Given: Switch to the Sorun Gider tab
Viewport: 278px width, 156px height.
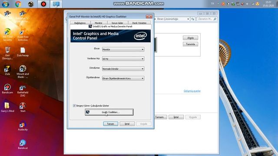Looking at the screenshot, I should click(x=117, y=23).
